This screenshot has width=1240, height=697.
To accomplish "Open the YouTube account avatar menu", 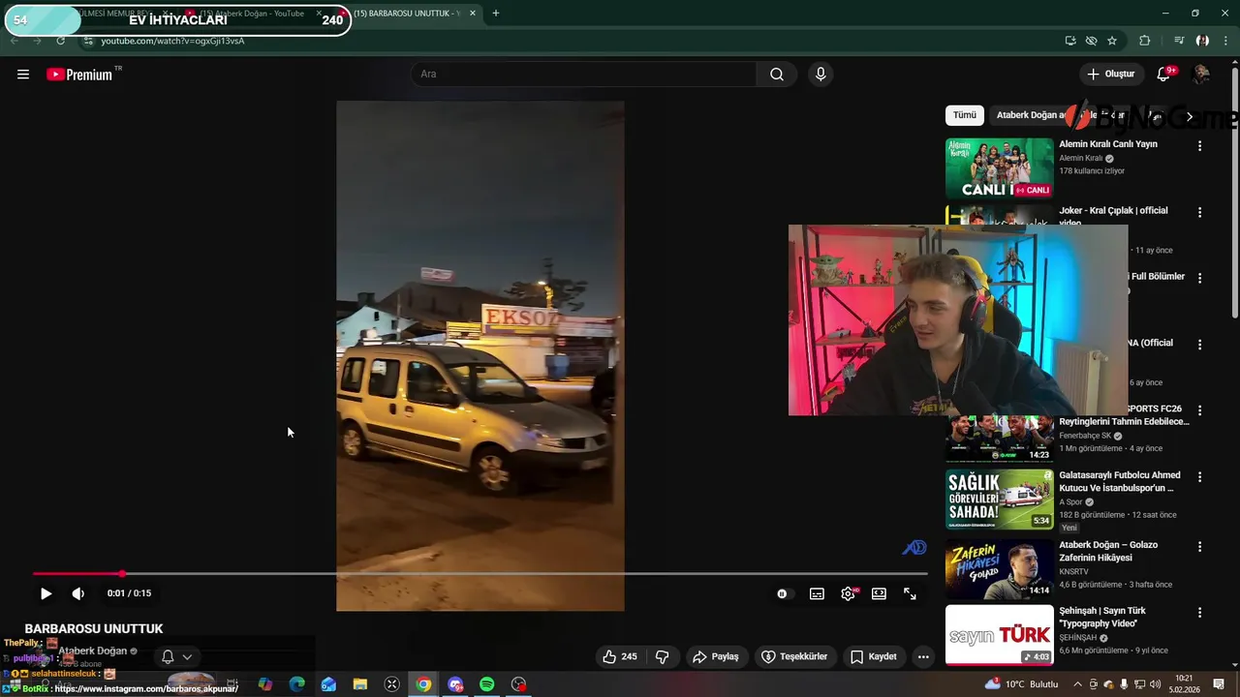I will click(1201, 75).
